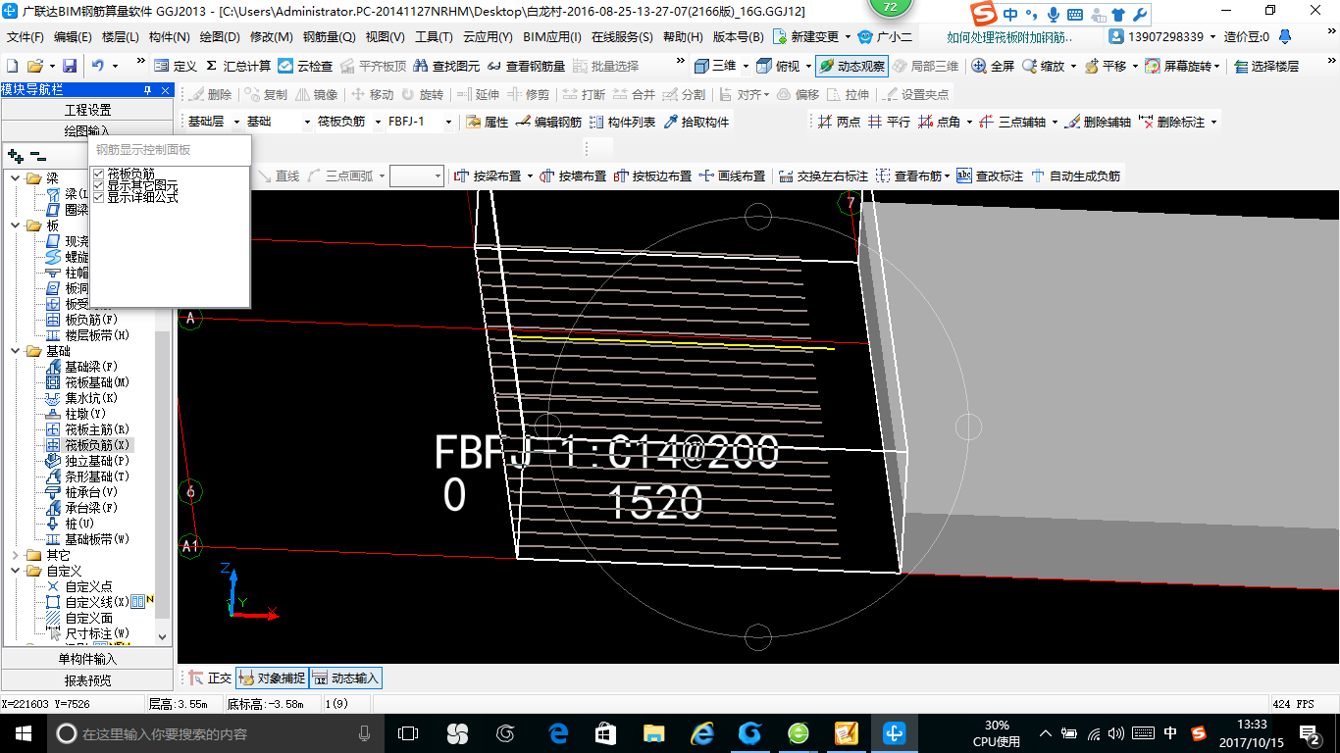Click the expand-all plus icon in the navigator
The height and width of the screenshot is (753, 1340).
[x=15, y=155]
